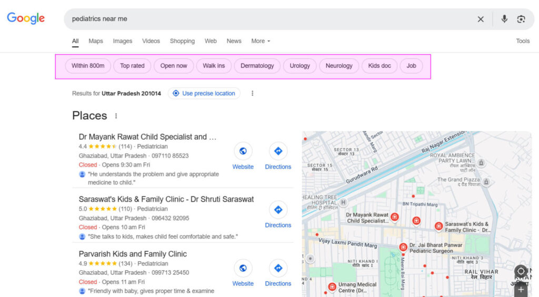The height and width of the screenshot is (297, 539).
Task: Apply the 'Walk ins' filter chip
Action: 214,66
